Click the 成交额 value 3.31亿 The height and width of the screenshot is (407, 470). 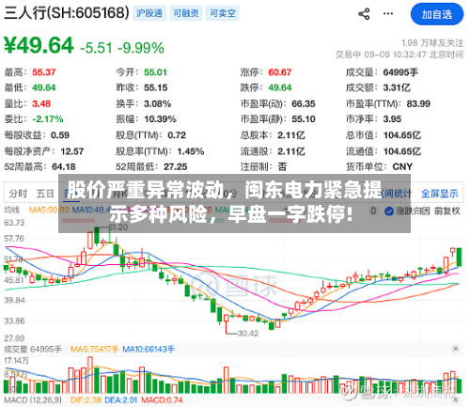[x=397, y=87]
